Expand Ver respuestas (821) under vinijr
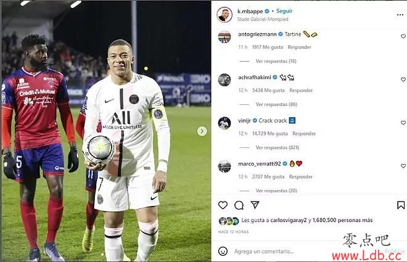Screen dimensions: 407x262 [277, 147]
